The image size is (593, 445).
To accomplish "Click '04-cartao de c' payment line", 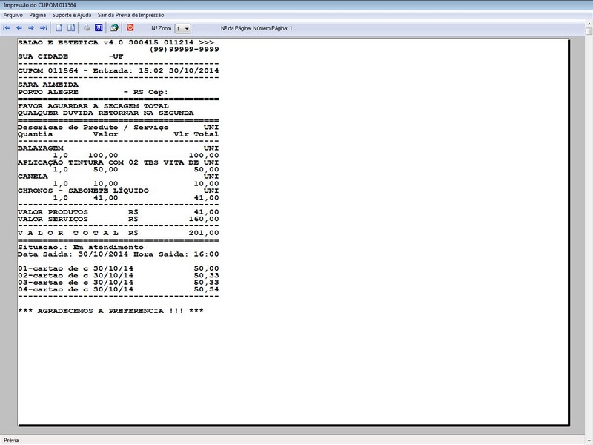I will (119, 289).
